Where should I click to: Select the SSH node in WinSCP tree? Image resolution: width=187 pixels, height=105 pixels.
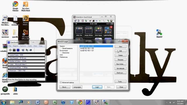(x=61, y=55)
